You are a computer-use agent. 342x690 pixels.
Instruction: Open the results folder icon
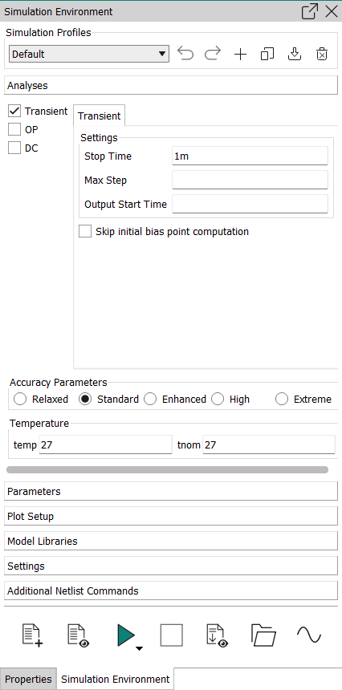coord(263,635)
